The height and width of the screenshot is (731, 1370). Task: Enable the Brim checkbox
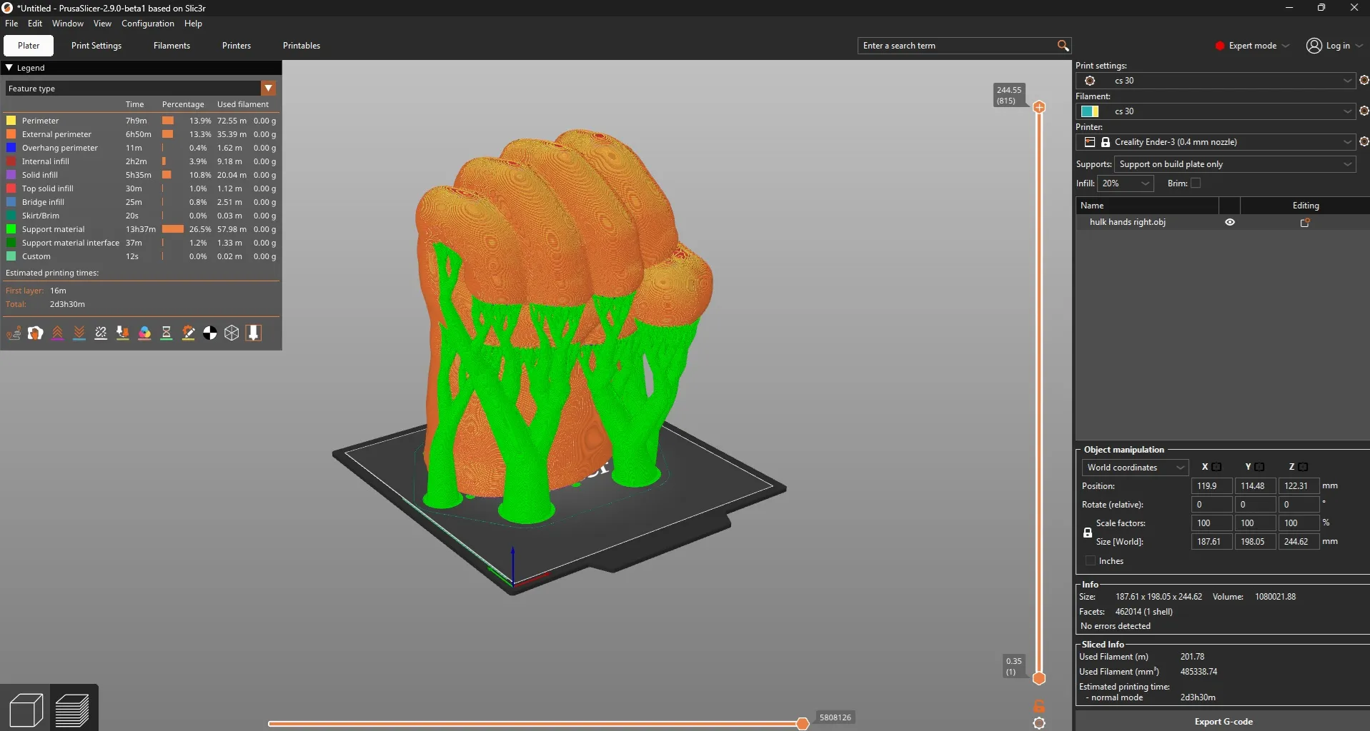(1196, 183)
